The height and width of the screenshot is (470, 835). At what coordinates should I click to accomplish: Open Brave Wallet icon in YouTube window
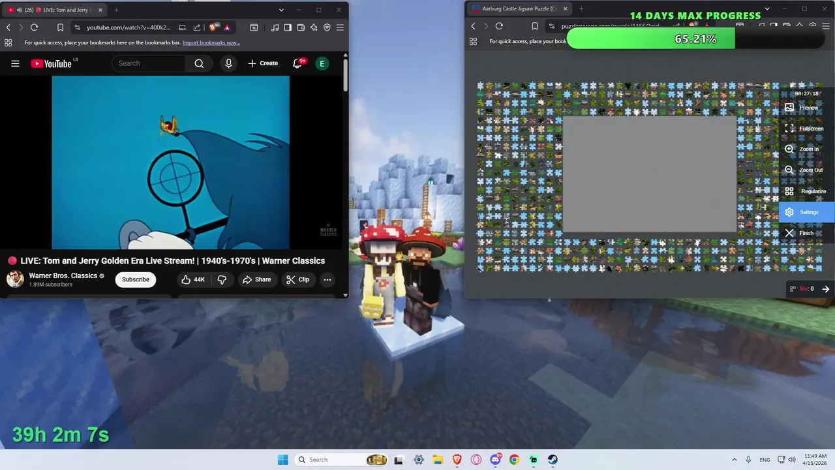pyautogui.click(x=301, y=27)
